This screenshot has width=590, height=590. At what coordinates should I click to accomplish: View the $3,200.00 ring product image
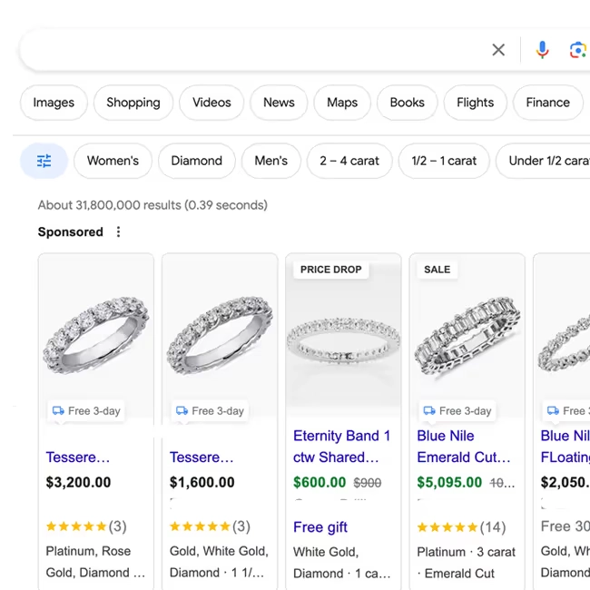point(96,335)
